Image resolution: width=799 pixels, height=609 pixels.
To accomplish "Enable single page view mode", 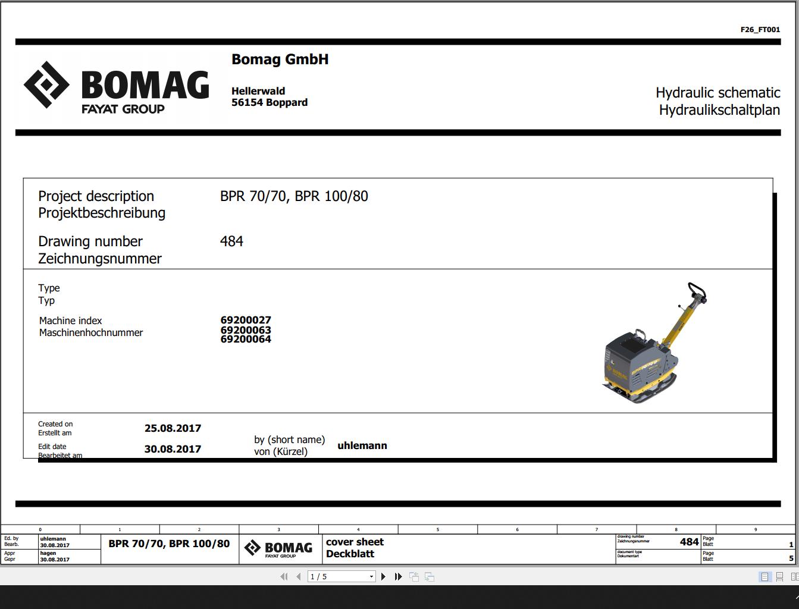I will [x=764, y=576].
